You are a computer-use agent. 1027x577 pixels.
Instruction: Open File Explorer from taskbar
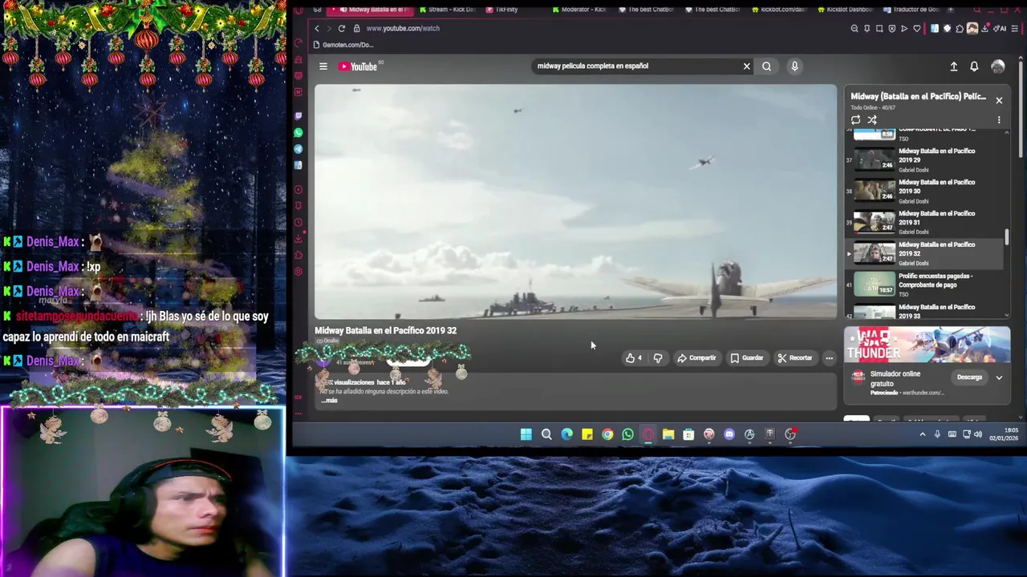click(668, 434)
